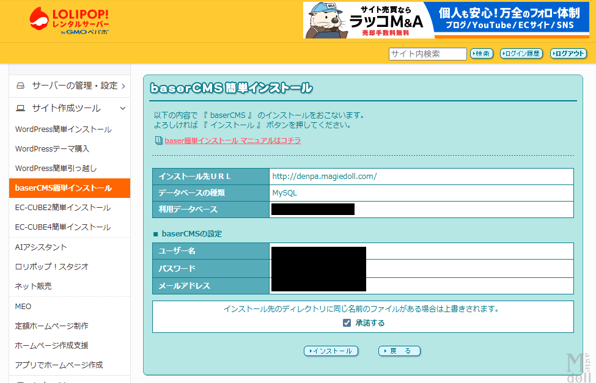Select baserCMS簡単インストール sidebar item

click(63, 188)
